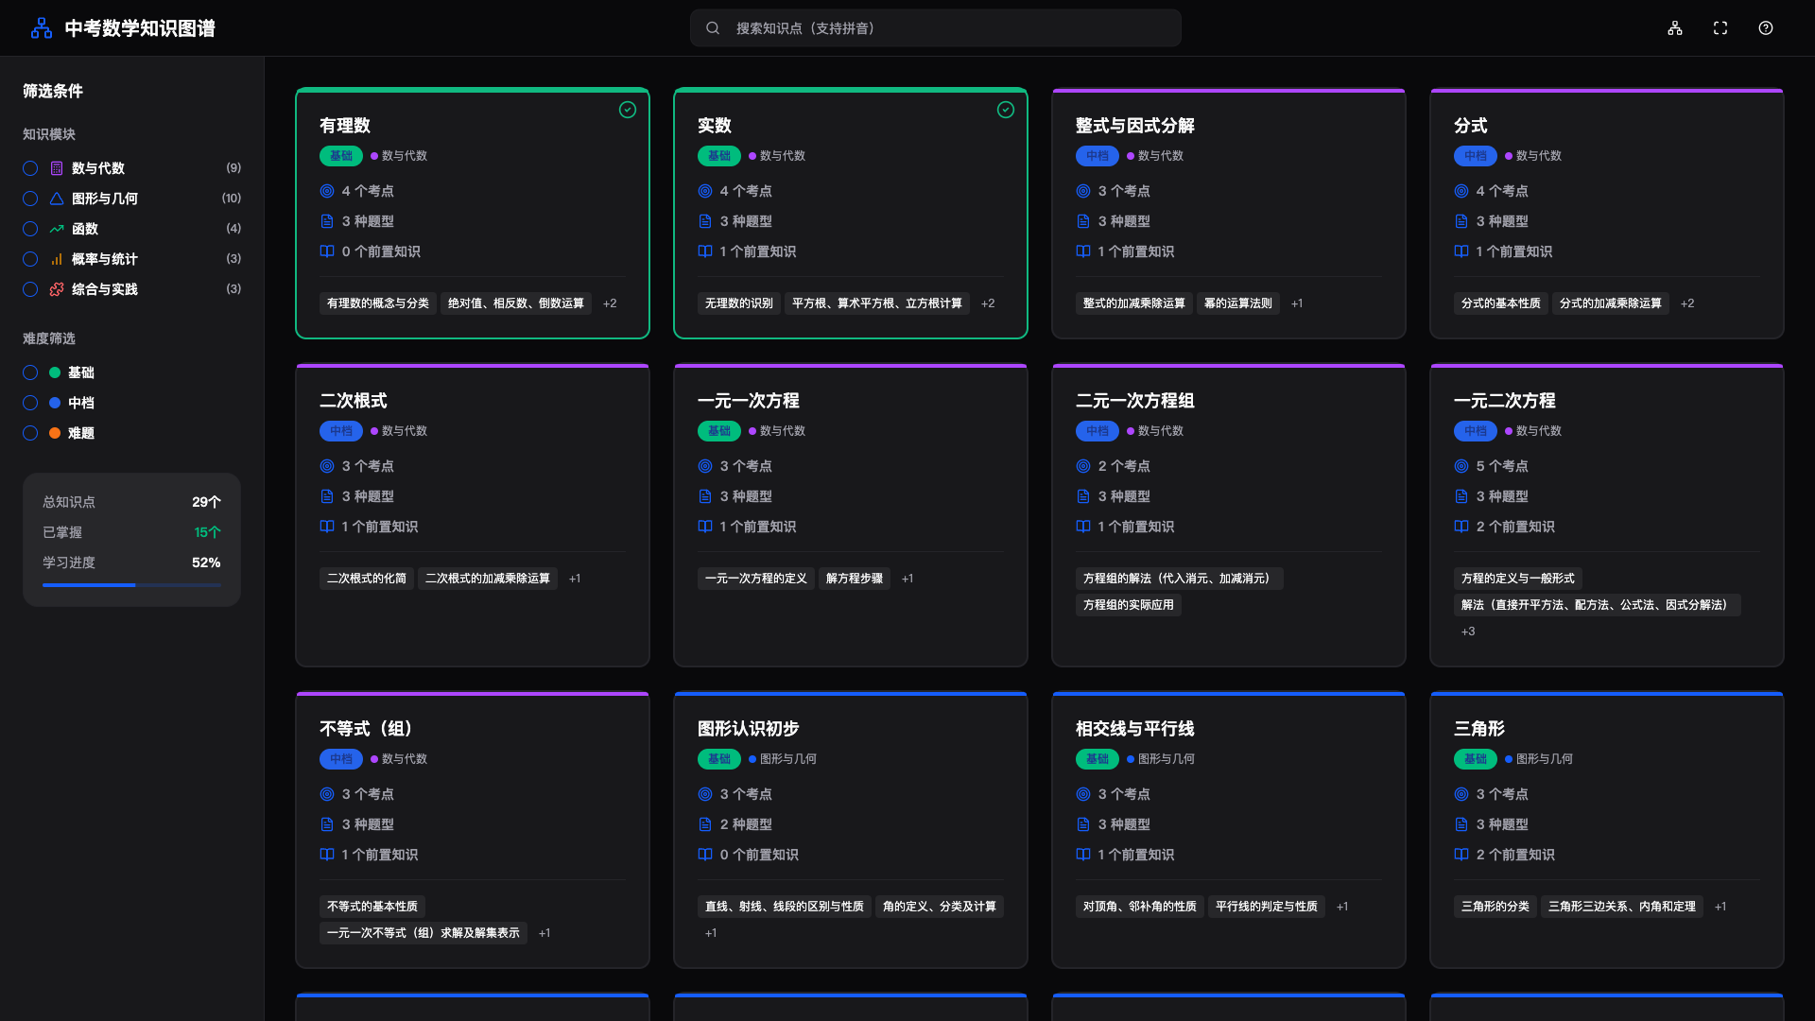The height and width of the screenshot is (1021, 1815).
Task: Click the app logo network icon
Action: 40,28
